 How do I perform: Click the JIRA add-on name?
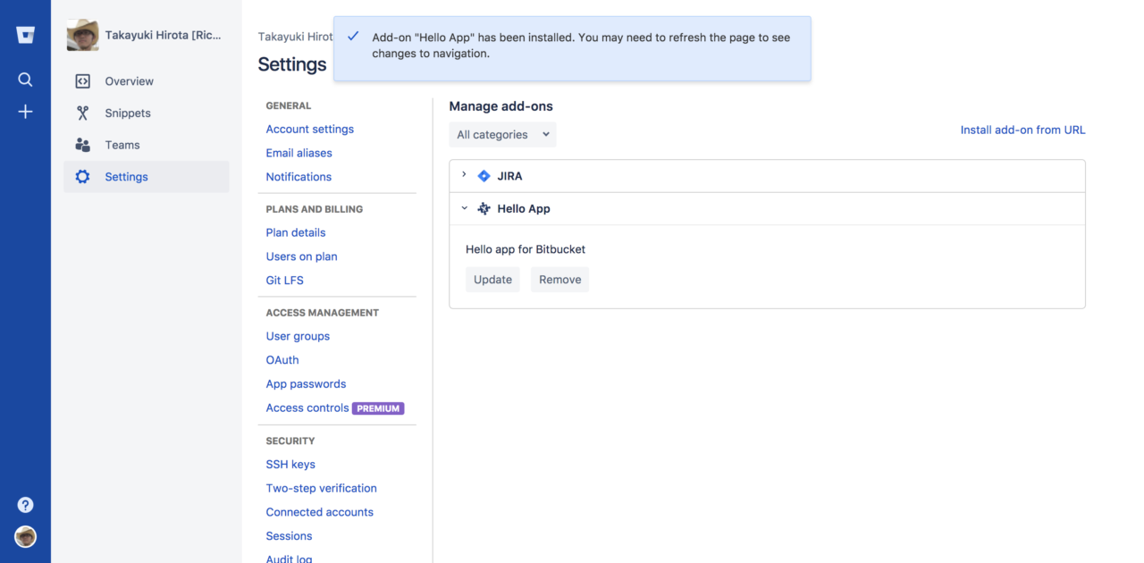pos(510,176)
